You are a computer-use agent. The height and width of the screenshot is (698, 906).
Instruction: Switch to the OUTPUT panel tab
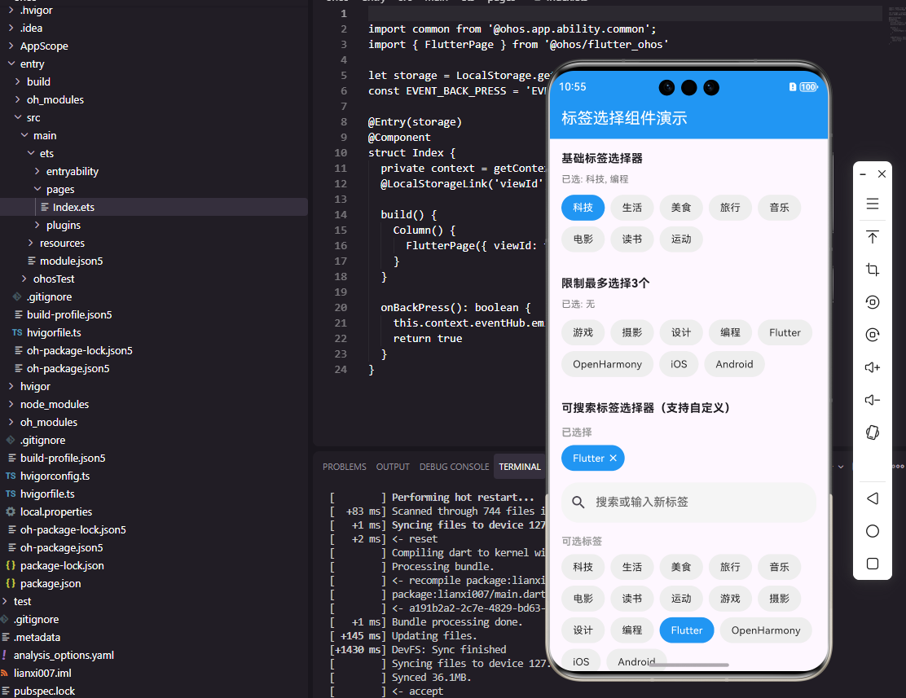click(393, 467)
